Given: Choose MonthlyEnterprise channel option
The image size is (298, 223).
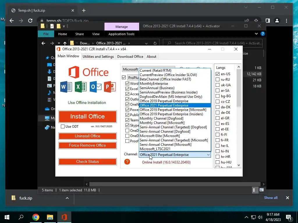Looking at the screenshot, I should tap(175, 84).
